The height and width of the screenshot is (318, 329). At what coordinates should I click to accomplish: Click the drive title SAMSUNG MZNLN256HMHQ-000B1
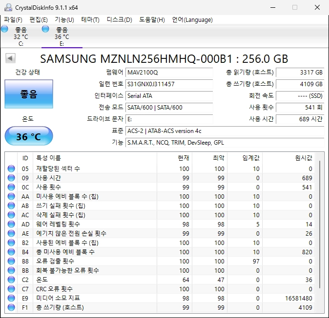click(136, 59)
